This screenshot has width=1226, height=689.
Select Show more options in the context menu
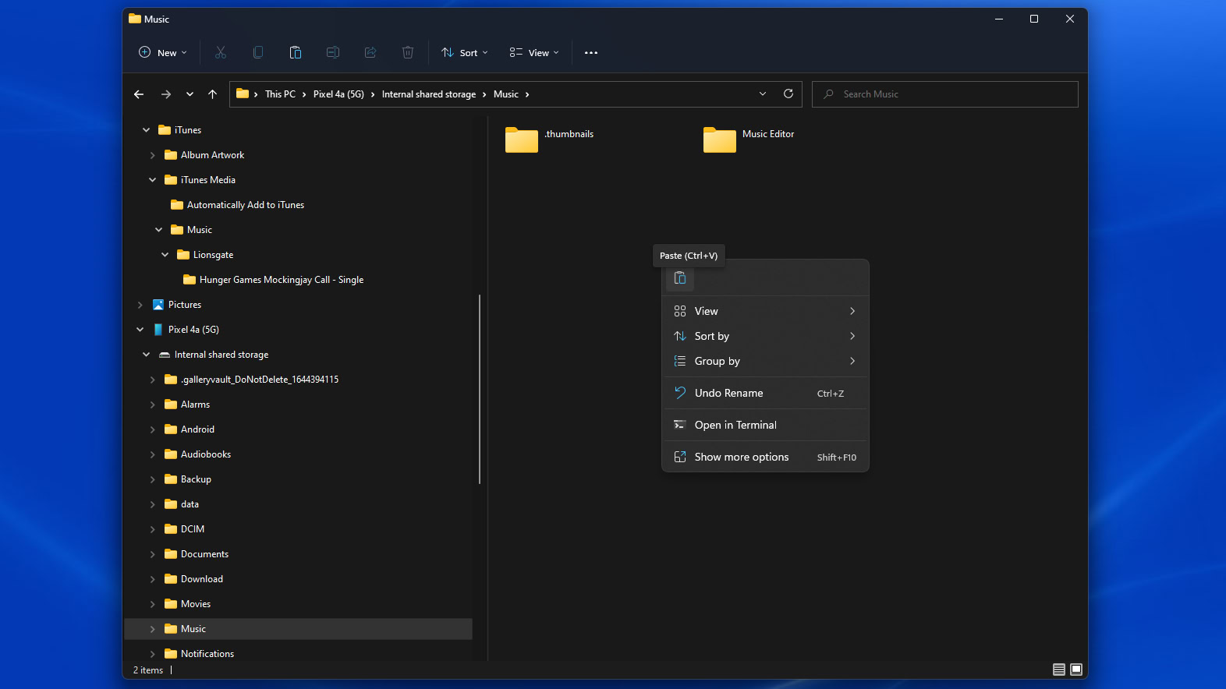[741, 457]
